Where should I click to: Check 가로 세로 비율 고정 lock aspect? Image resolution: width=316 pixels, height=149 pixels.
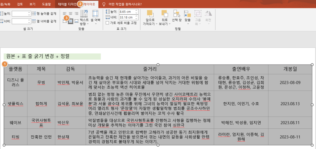tap(107, 23)
